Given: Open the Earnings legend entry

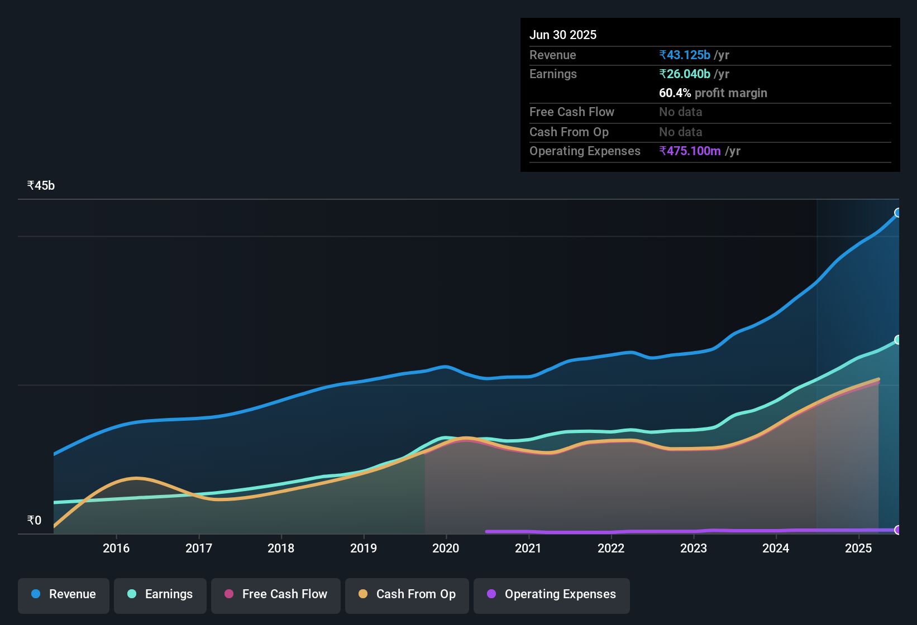Looking at the screenshot, I should [x=160, y=594].
